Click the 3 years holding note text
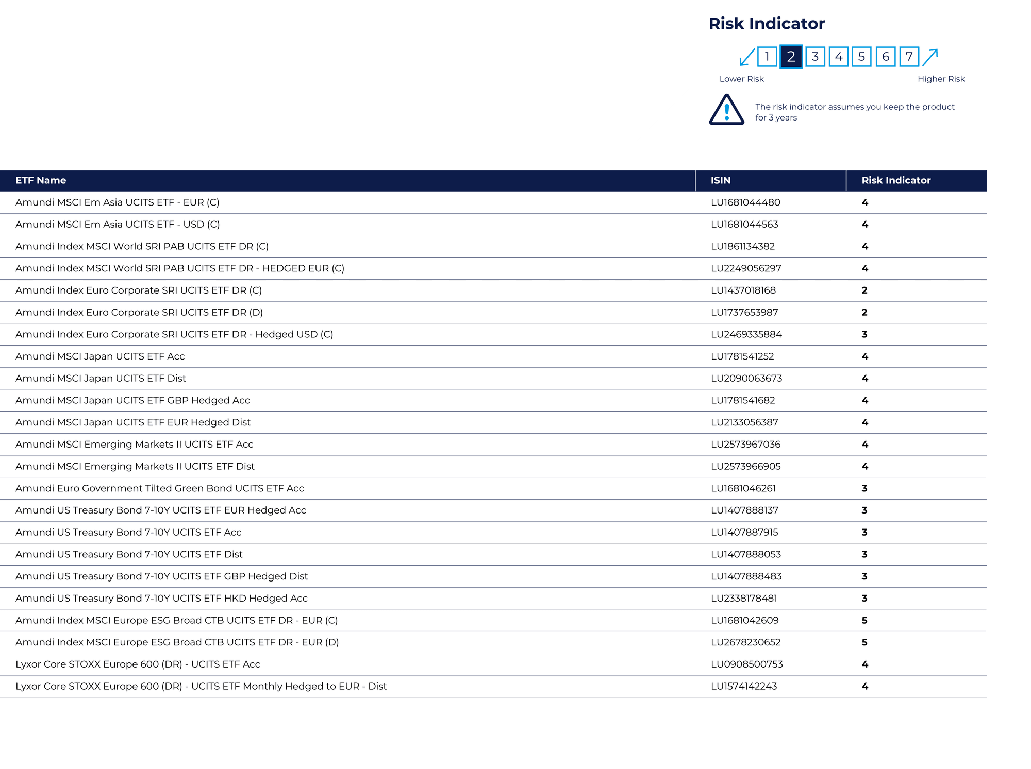 (855, 112)
